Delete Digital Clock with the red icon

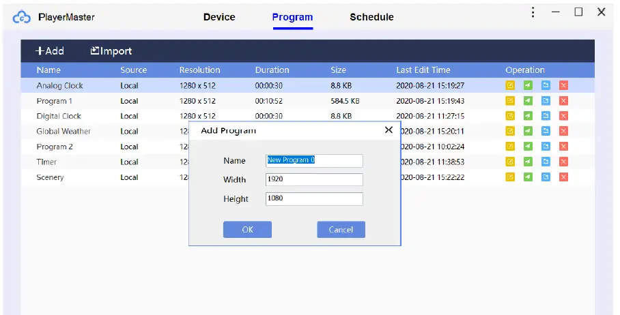[x=563, y=116]
